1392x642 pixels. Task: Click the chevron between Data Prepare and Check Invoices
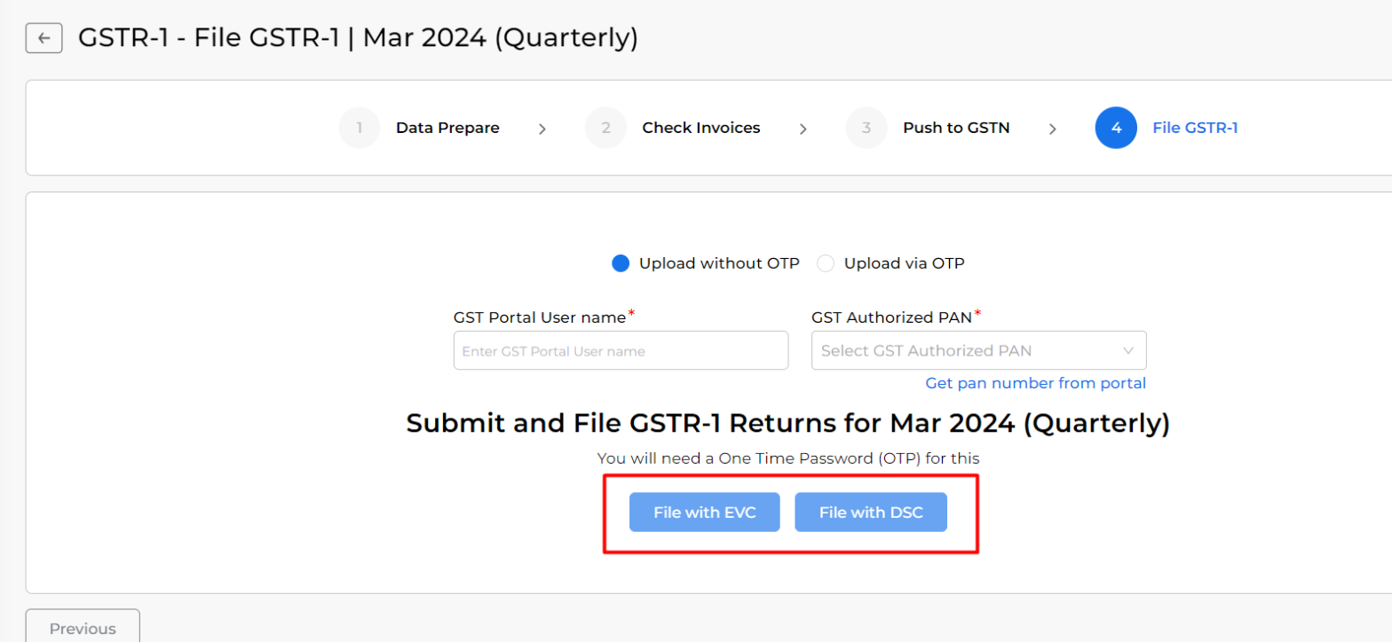tap(542, 128)
